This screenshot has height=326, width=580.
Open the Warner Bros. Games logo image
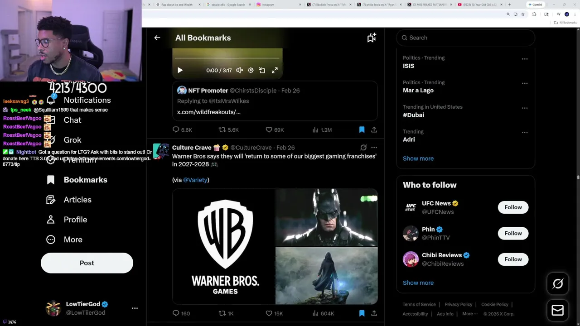(223, 247)
